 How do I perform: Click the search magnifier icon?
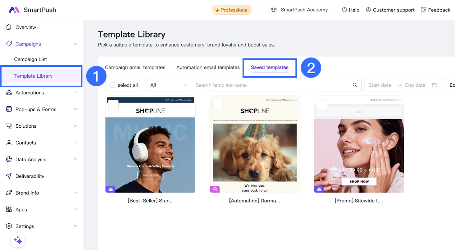tap(355, 85)
